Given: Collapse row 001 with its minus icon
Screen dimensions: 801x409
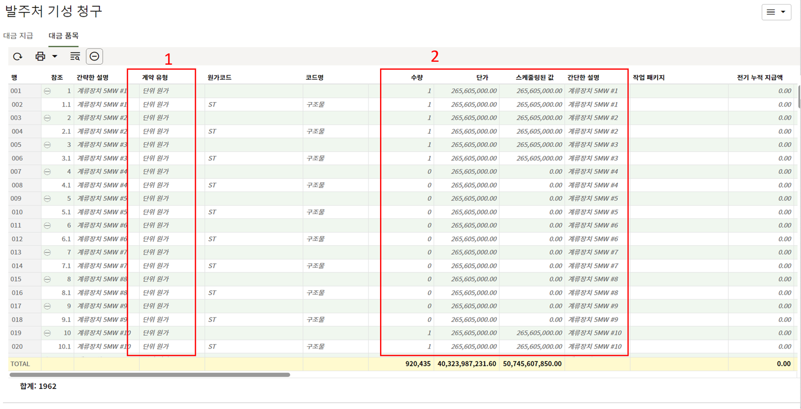Looking at the screenshot, I should 48,91.
